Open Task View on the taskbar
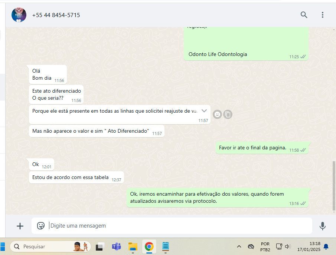Screen dimensions: 336x255 [x=100, y=246]
